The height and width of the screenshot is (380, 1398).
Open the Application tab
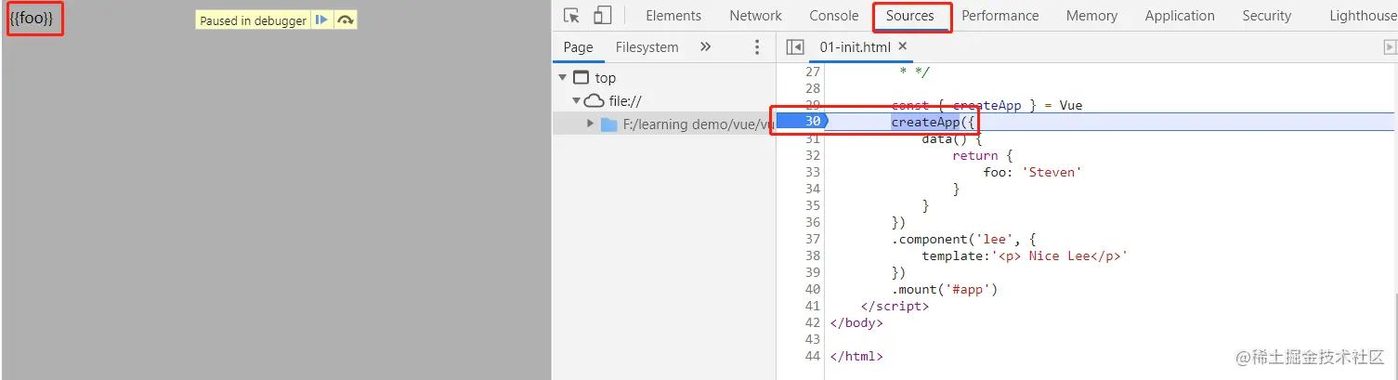tap(1180, 16)
